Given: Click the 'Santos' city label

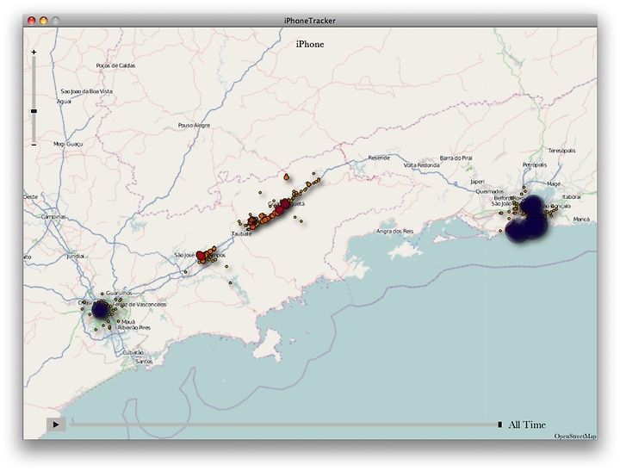Looking at the screenshot, I should [x=144, y=362].
